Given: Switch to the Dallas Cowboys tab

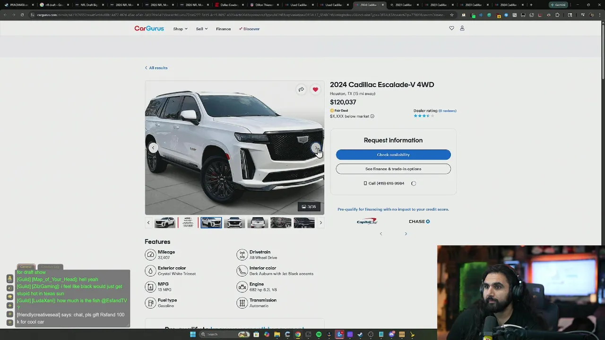Looking at the screenshot, I should (229, 5).
